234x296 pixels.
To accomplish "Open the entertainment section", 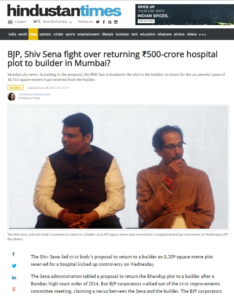I will [88, 34].
